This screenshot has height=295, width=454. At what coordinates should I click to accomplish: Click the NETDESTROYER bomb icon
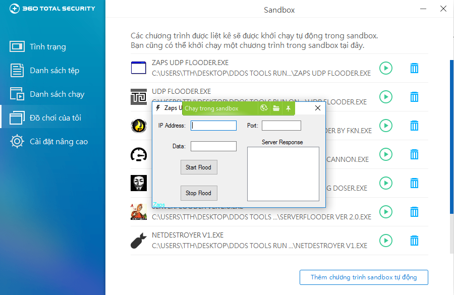(x=139, y=240)
